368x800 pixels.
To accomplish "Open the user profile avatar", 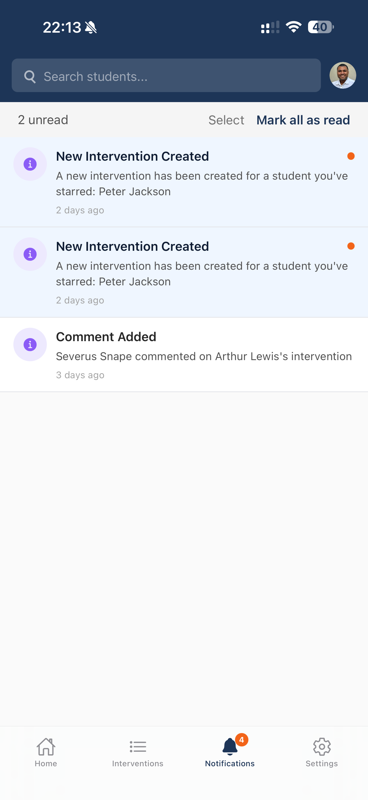I will [343, 76].
